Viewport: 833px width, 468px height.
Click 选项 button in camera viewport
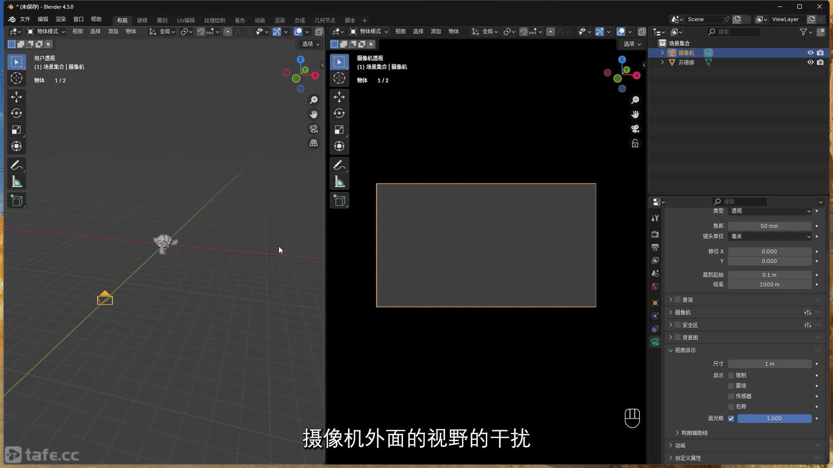point(632,44)
